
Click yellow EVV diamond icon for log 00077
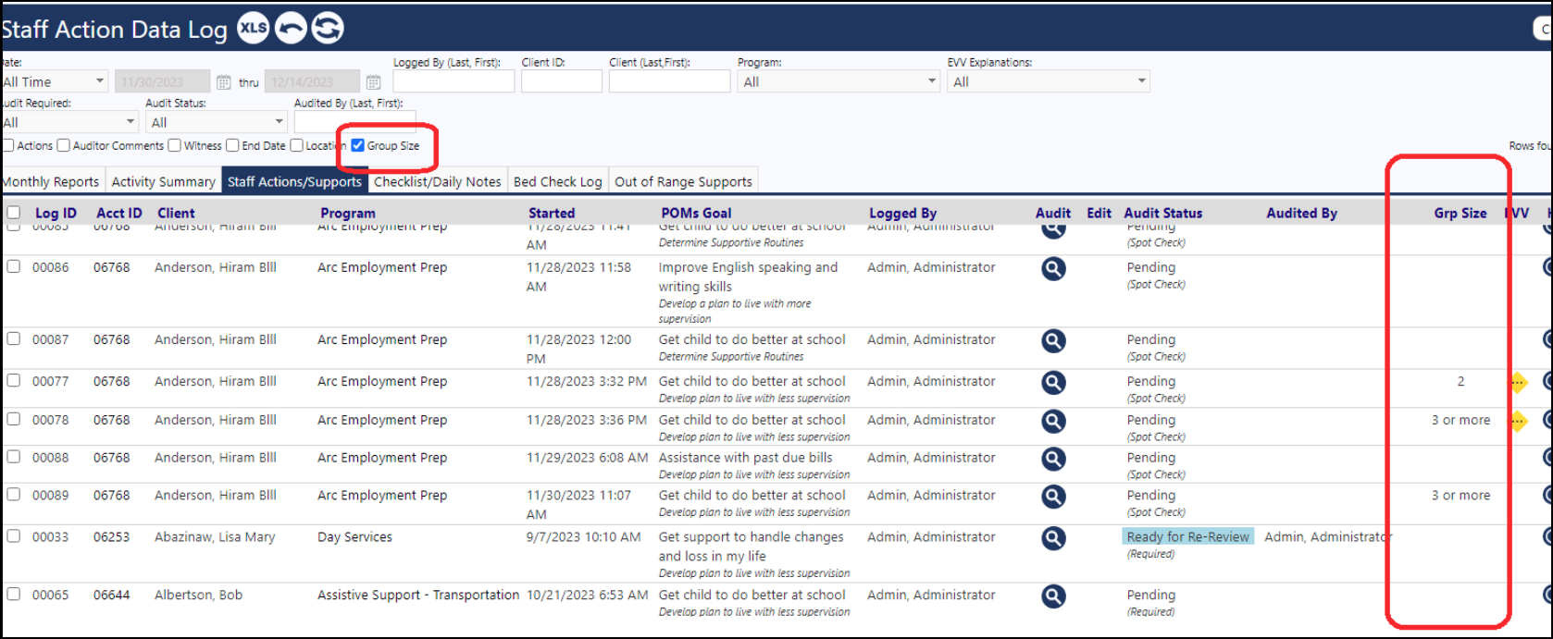1518,382
